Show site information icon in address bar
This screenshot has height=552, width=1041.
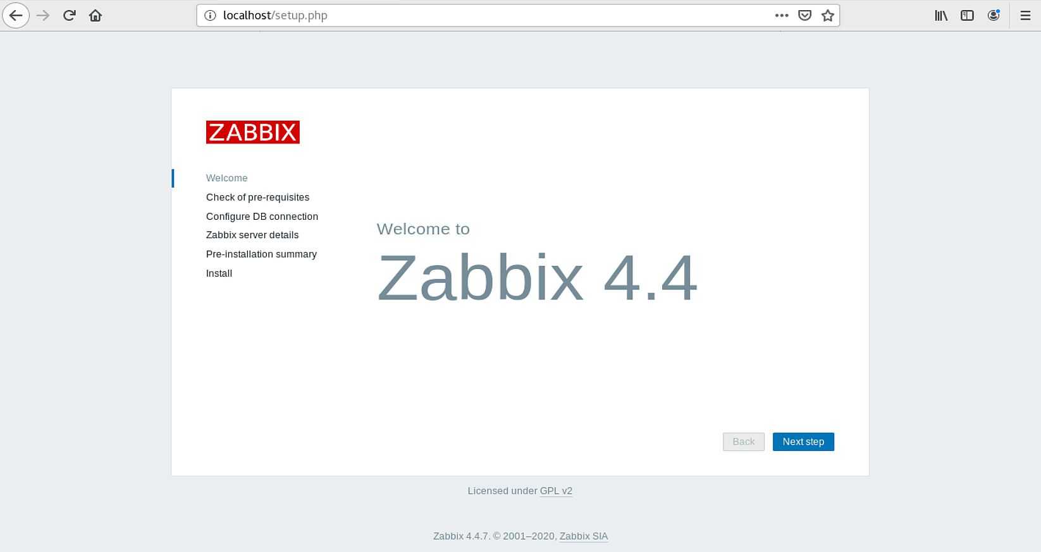[210, 16]
